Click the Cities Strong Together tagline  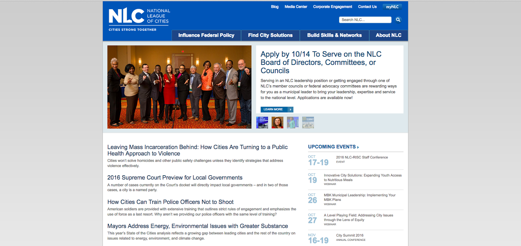133,30
